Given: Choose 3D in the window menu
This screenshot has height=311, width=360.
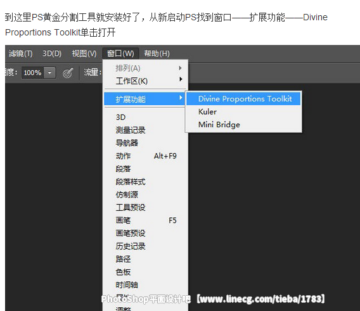Looking at the screenshot, I should coord(146,117).
